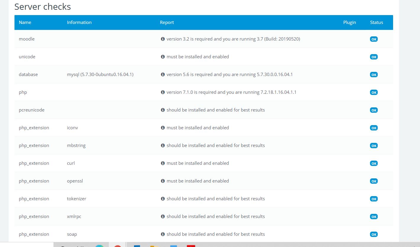Click the iconv information cell
The height and width of the screenshot is (247, 420).
pyautogui.click(x=72, y=127)
